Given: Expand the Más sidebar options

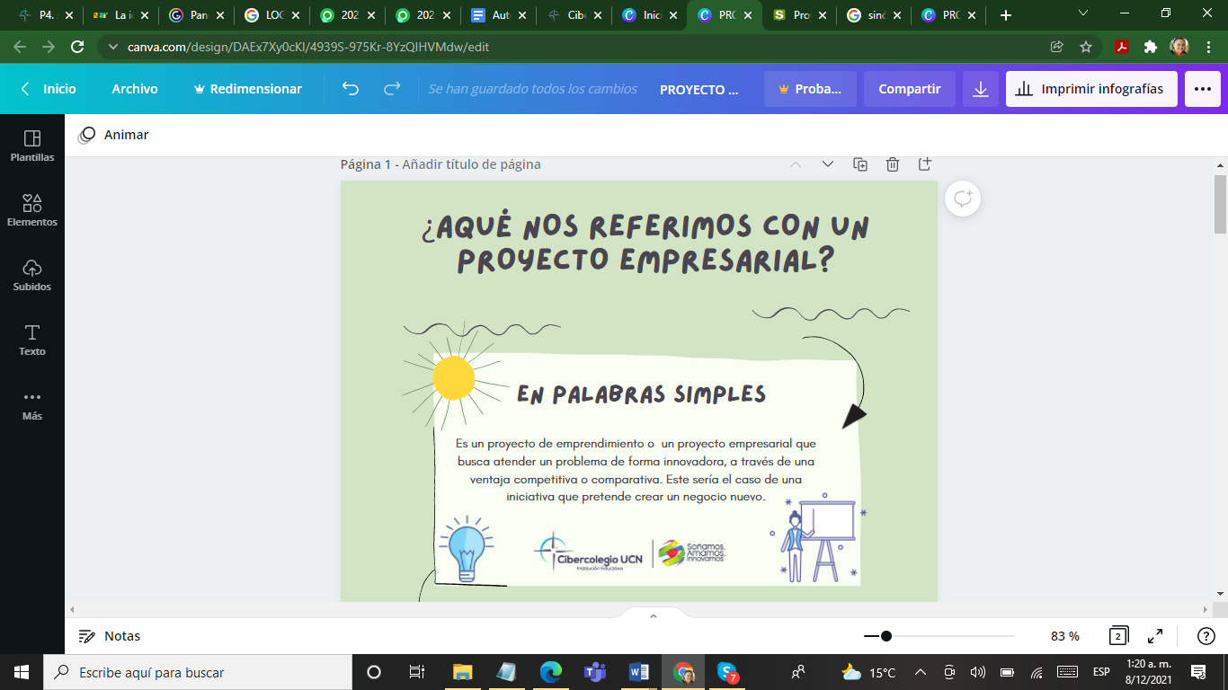Looking at the screenshot, I should [x=32, y=402].
